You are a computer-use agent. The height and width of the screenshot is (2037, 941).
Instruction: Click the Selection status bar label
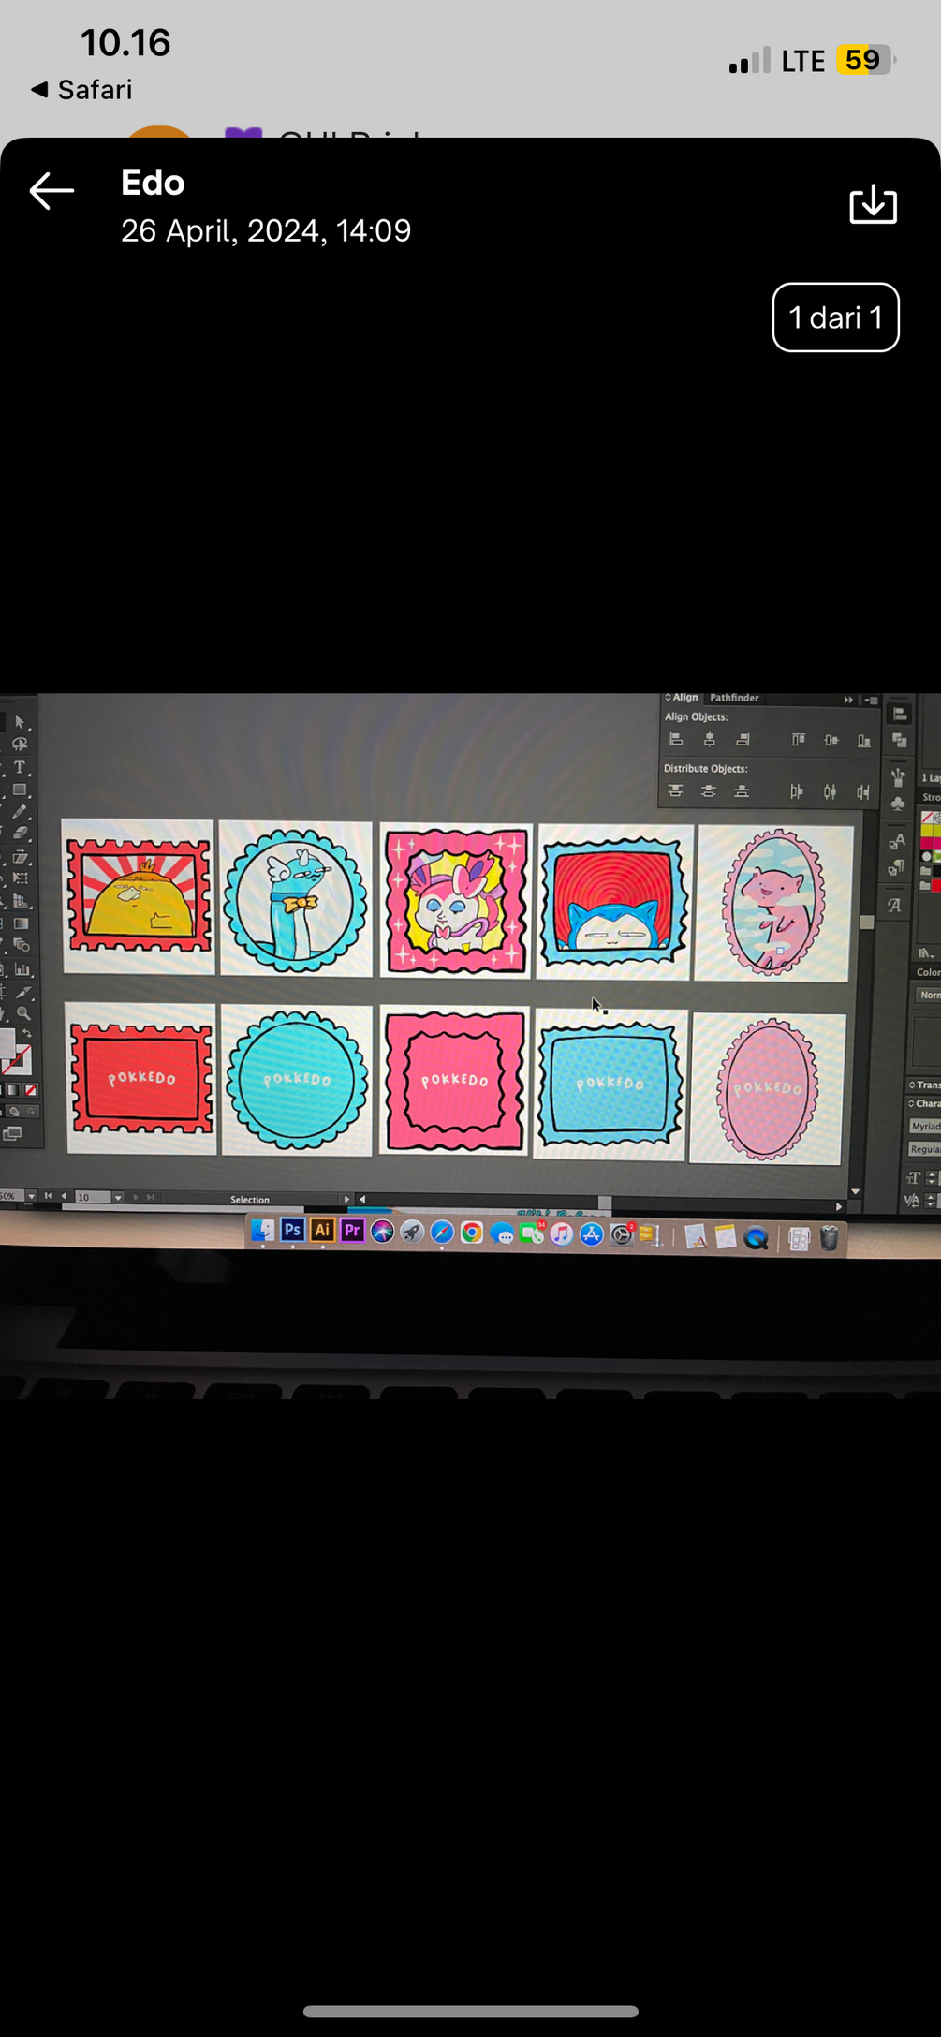pyautogui.click(x=250, y=1200)
